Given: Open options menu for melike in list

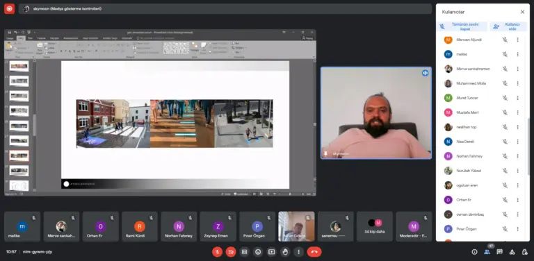Looking at the screenshot, I should point(517,54).
